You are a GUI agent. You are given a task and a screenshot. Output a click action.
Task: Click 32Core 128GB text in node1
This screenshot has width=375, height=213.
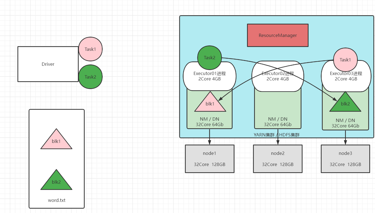pyautogui.click(x=210, y=164)
